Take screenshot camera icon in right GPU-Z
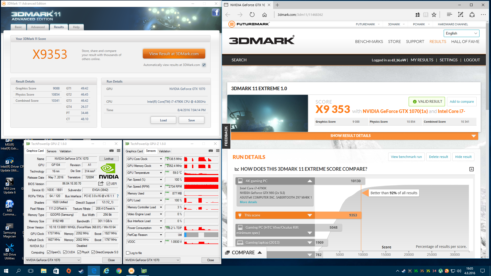 coord(211,151)
